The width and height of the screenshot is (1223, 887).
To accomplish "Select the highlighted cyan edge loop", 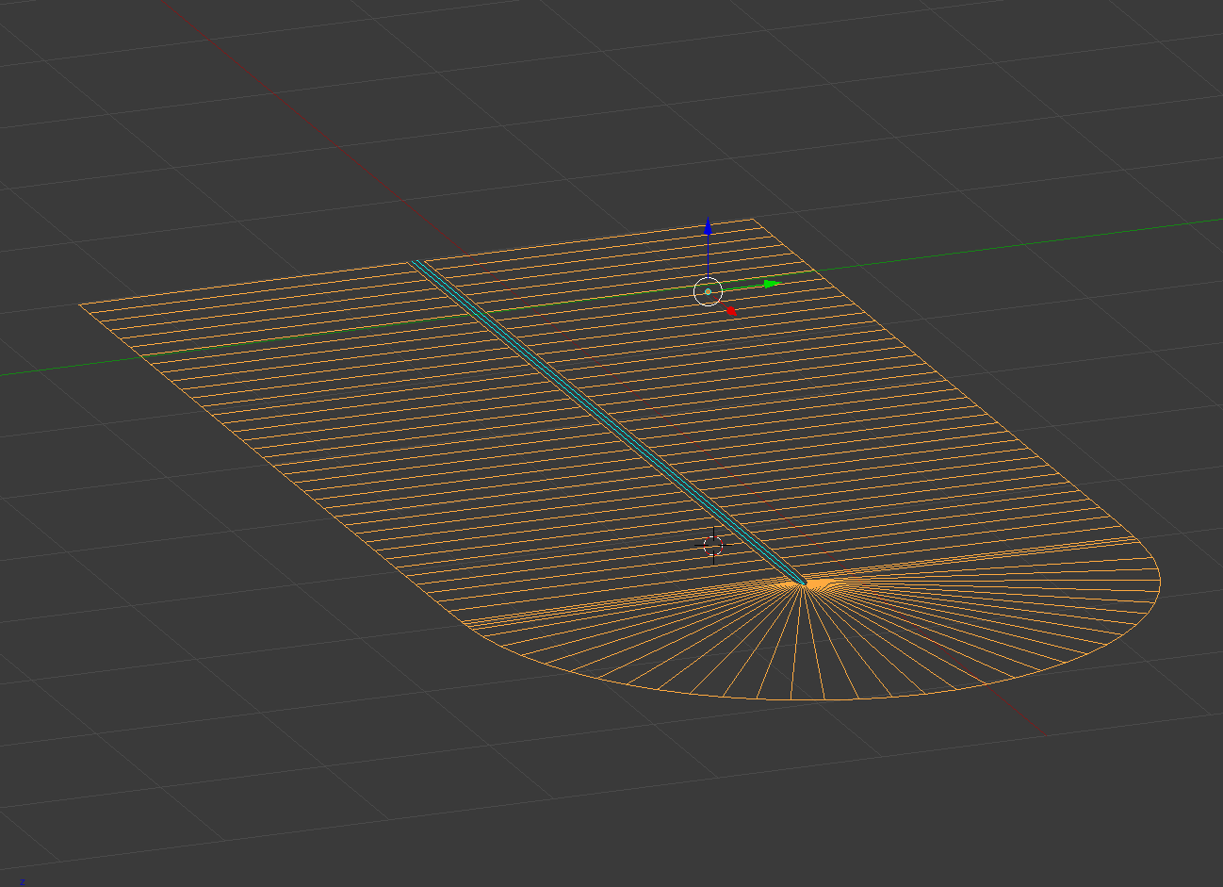I will click(x=610, y=422).
